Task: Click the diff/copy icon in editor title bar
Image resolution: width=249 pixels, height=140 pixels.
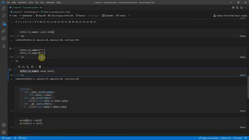Action: 237,7
